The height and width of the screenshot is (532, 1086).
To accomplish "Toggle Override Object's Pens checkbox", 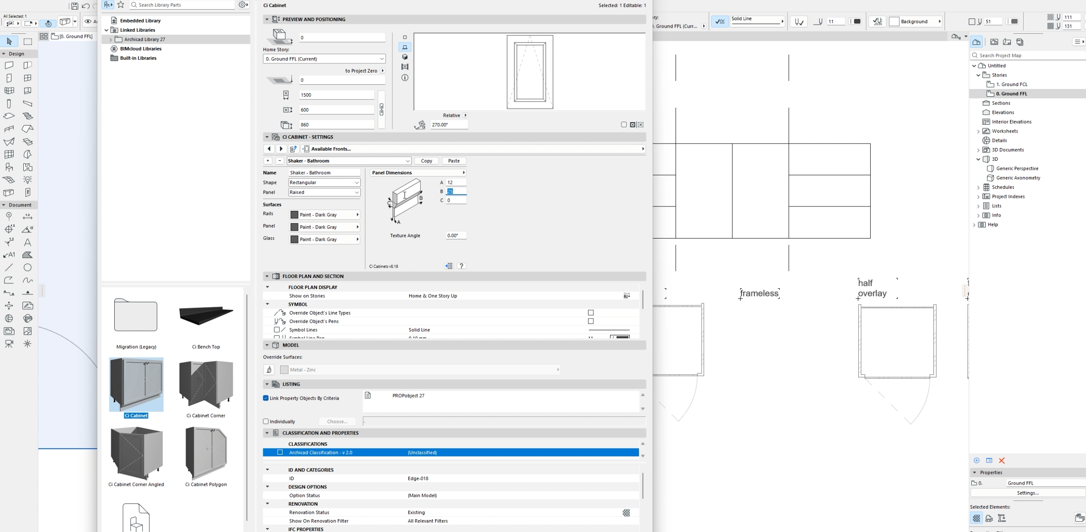I will click(x=591, y=321).
